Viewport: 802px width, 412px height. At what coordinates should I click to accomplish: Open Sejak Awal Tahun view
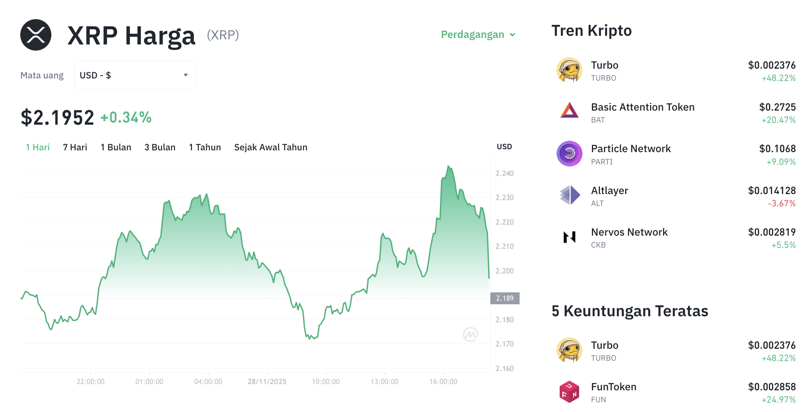coord(270,147)
